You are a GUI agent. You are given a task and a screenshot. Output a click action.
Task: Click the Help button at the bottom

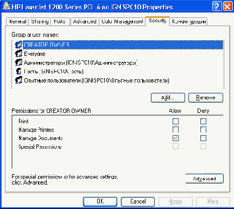click(213, 201)
